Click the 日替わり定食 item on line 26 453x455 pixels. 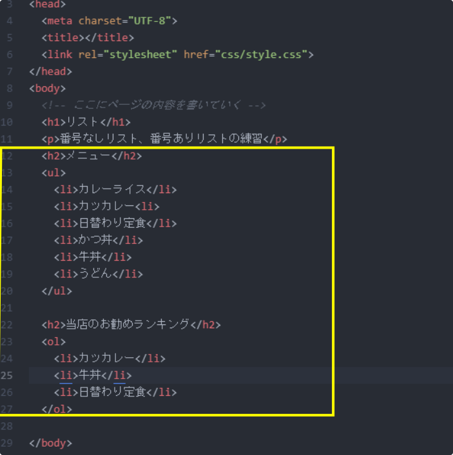tap(115, 392)
